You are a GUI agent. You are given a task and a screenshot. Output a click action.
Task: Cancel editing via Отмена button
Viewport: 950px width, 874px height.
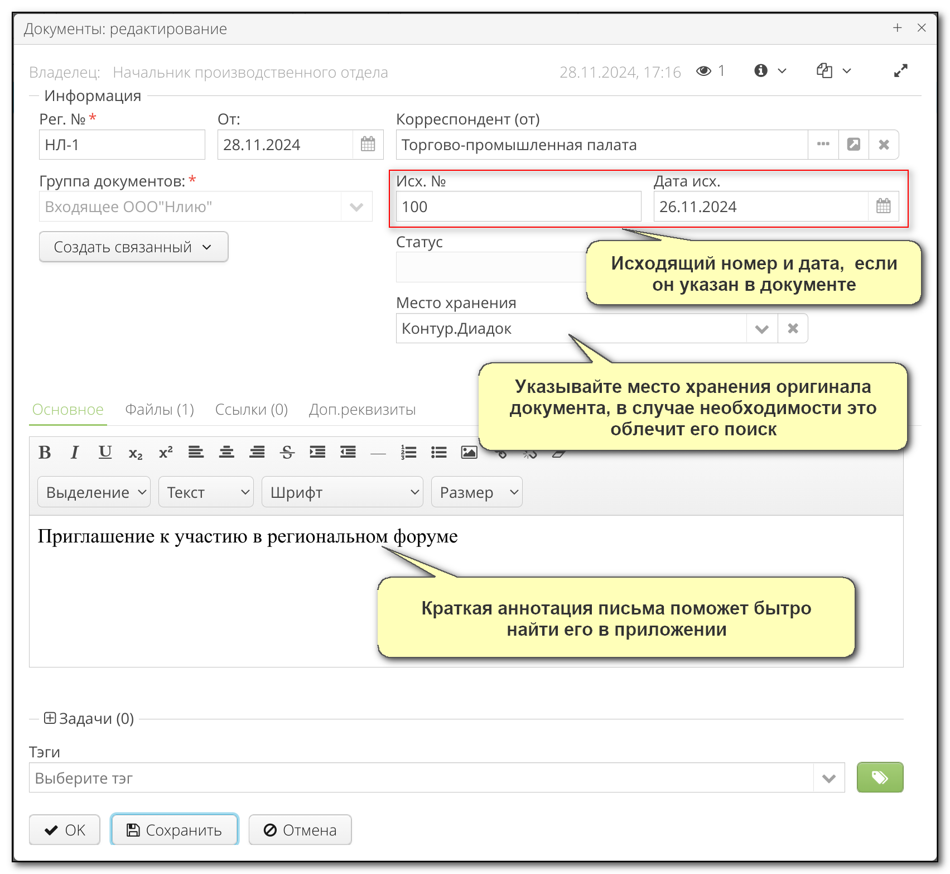pyautogui.click(x=300, y=830)
